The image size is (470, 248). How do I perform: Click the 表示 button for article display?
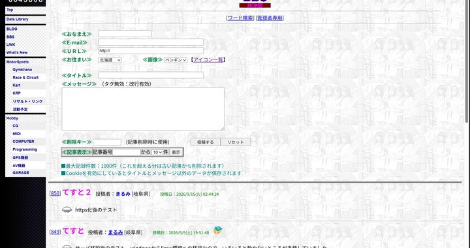pos(176,152)
